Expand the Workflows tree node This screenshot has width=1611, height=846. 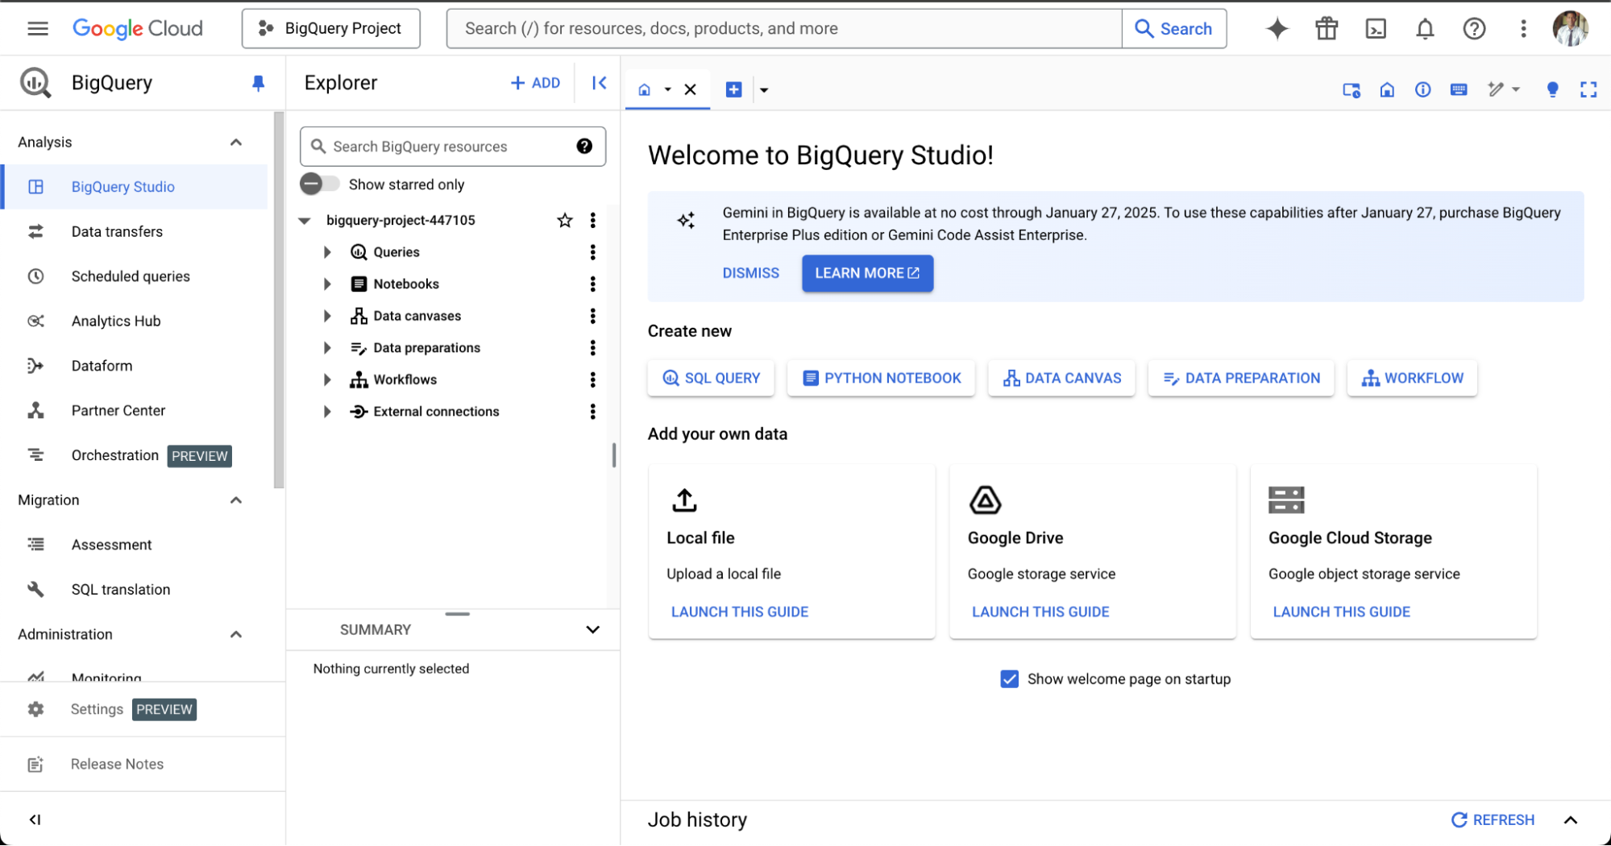[x=327, y=379]
